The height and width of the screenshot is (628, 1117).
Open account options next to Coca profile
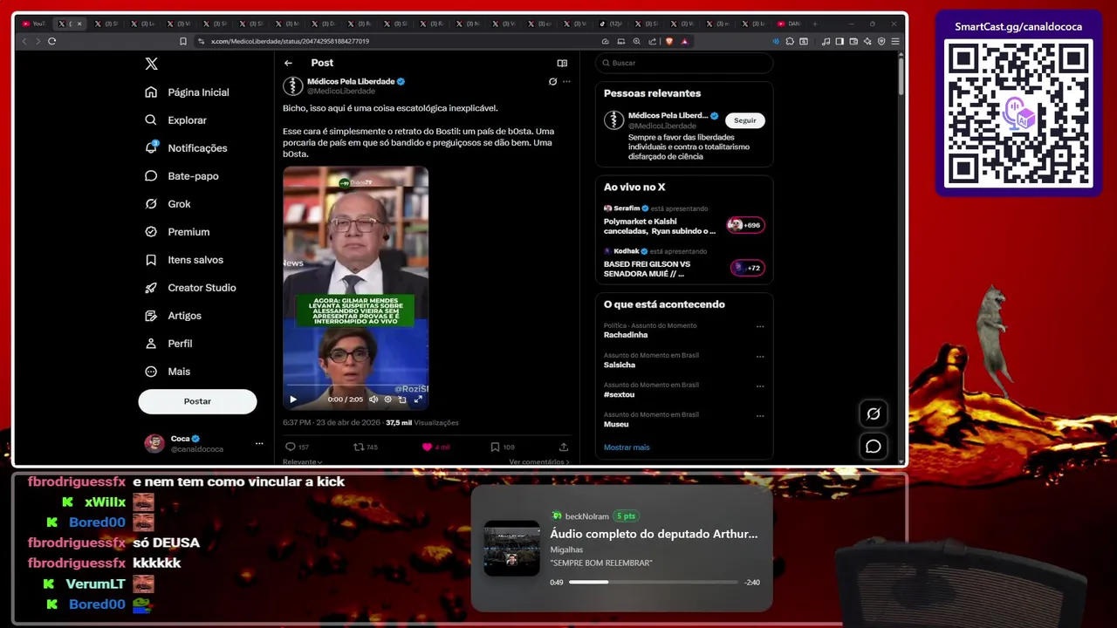(259, 443)
